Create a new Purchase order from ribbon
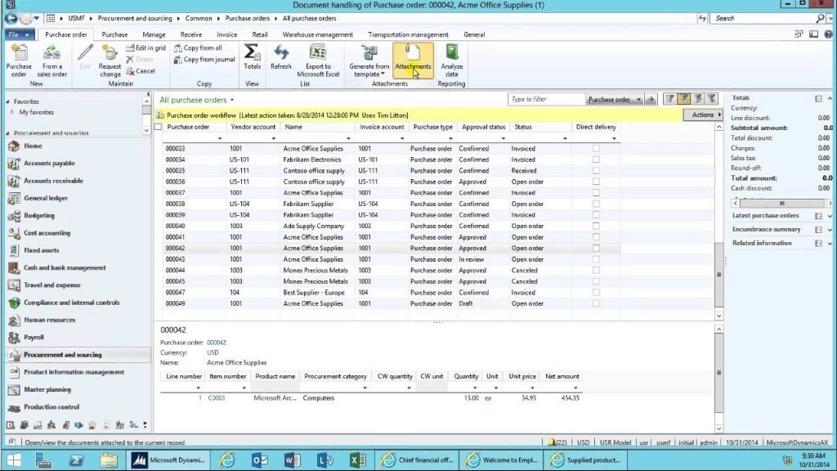 (x=19, y=61)
